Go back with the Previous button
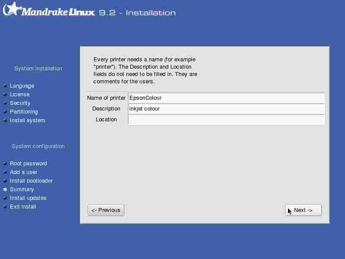The width and height of the screenshot is (345, 259). 106,210
